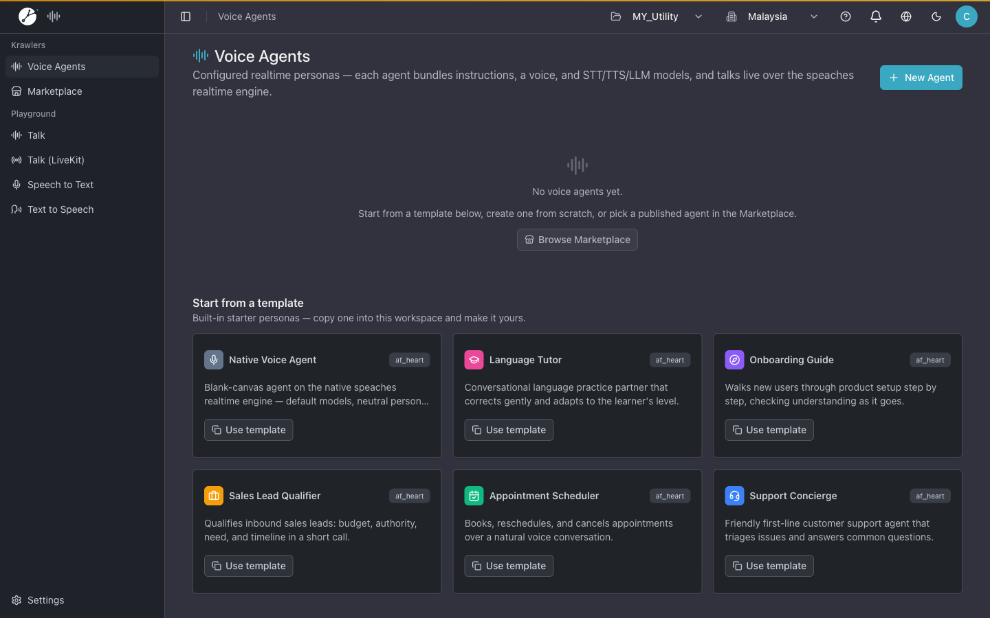Image resolution: width=990 pixels, height=618 pixels.
Task: Expand the Malaysia region dropdown
Action: coord(772,16)
